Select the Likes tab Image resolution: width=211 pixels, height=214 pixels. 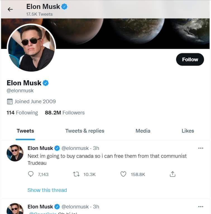pos(188,131)
